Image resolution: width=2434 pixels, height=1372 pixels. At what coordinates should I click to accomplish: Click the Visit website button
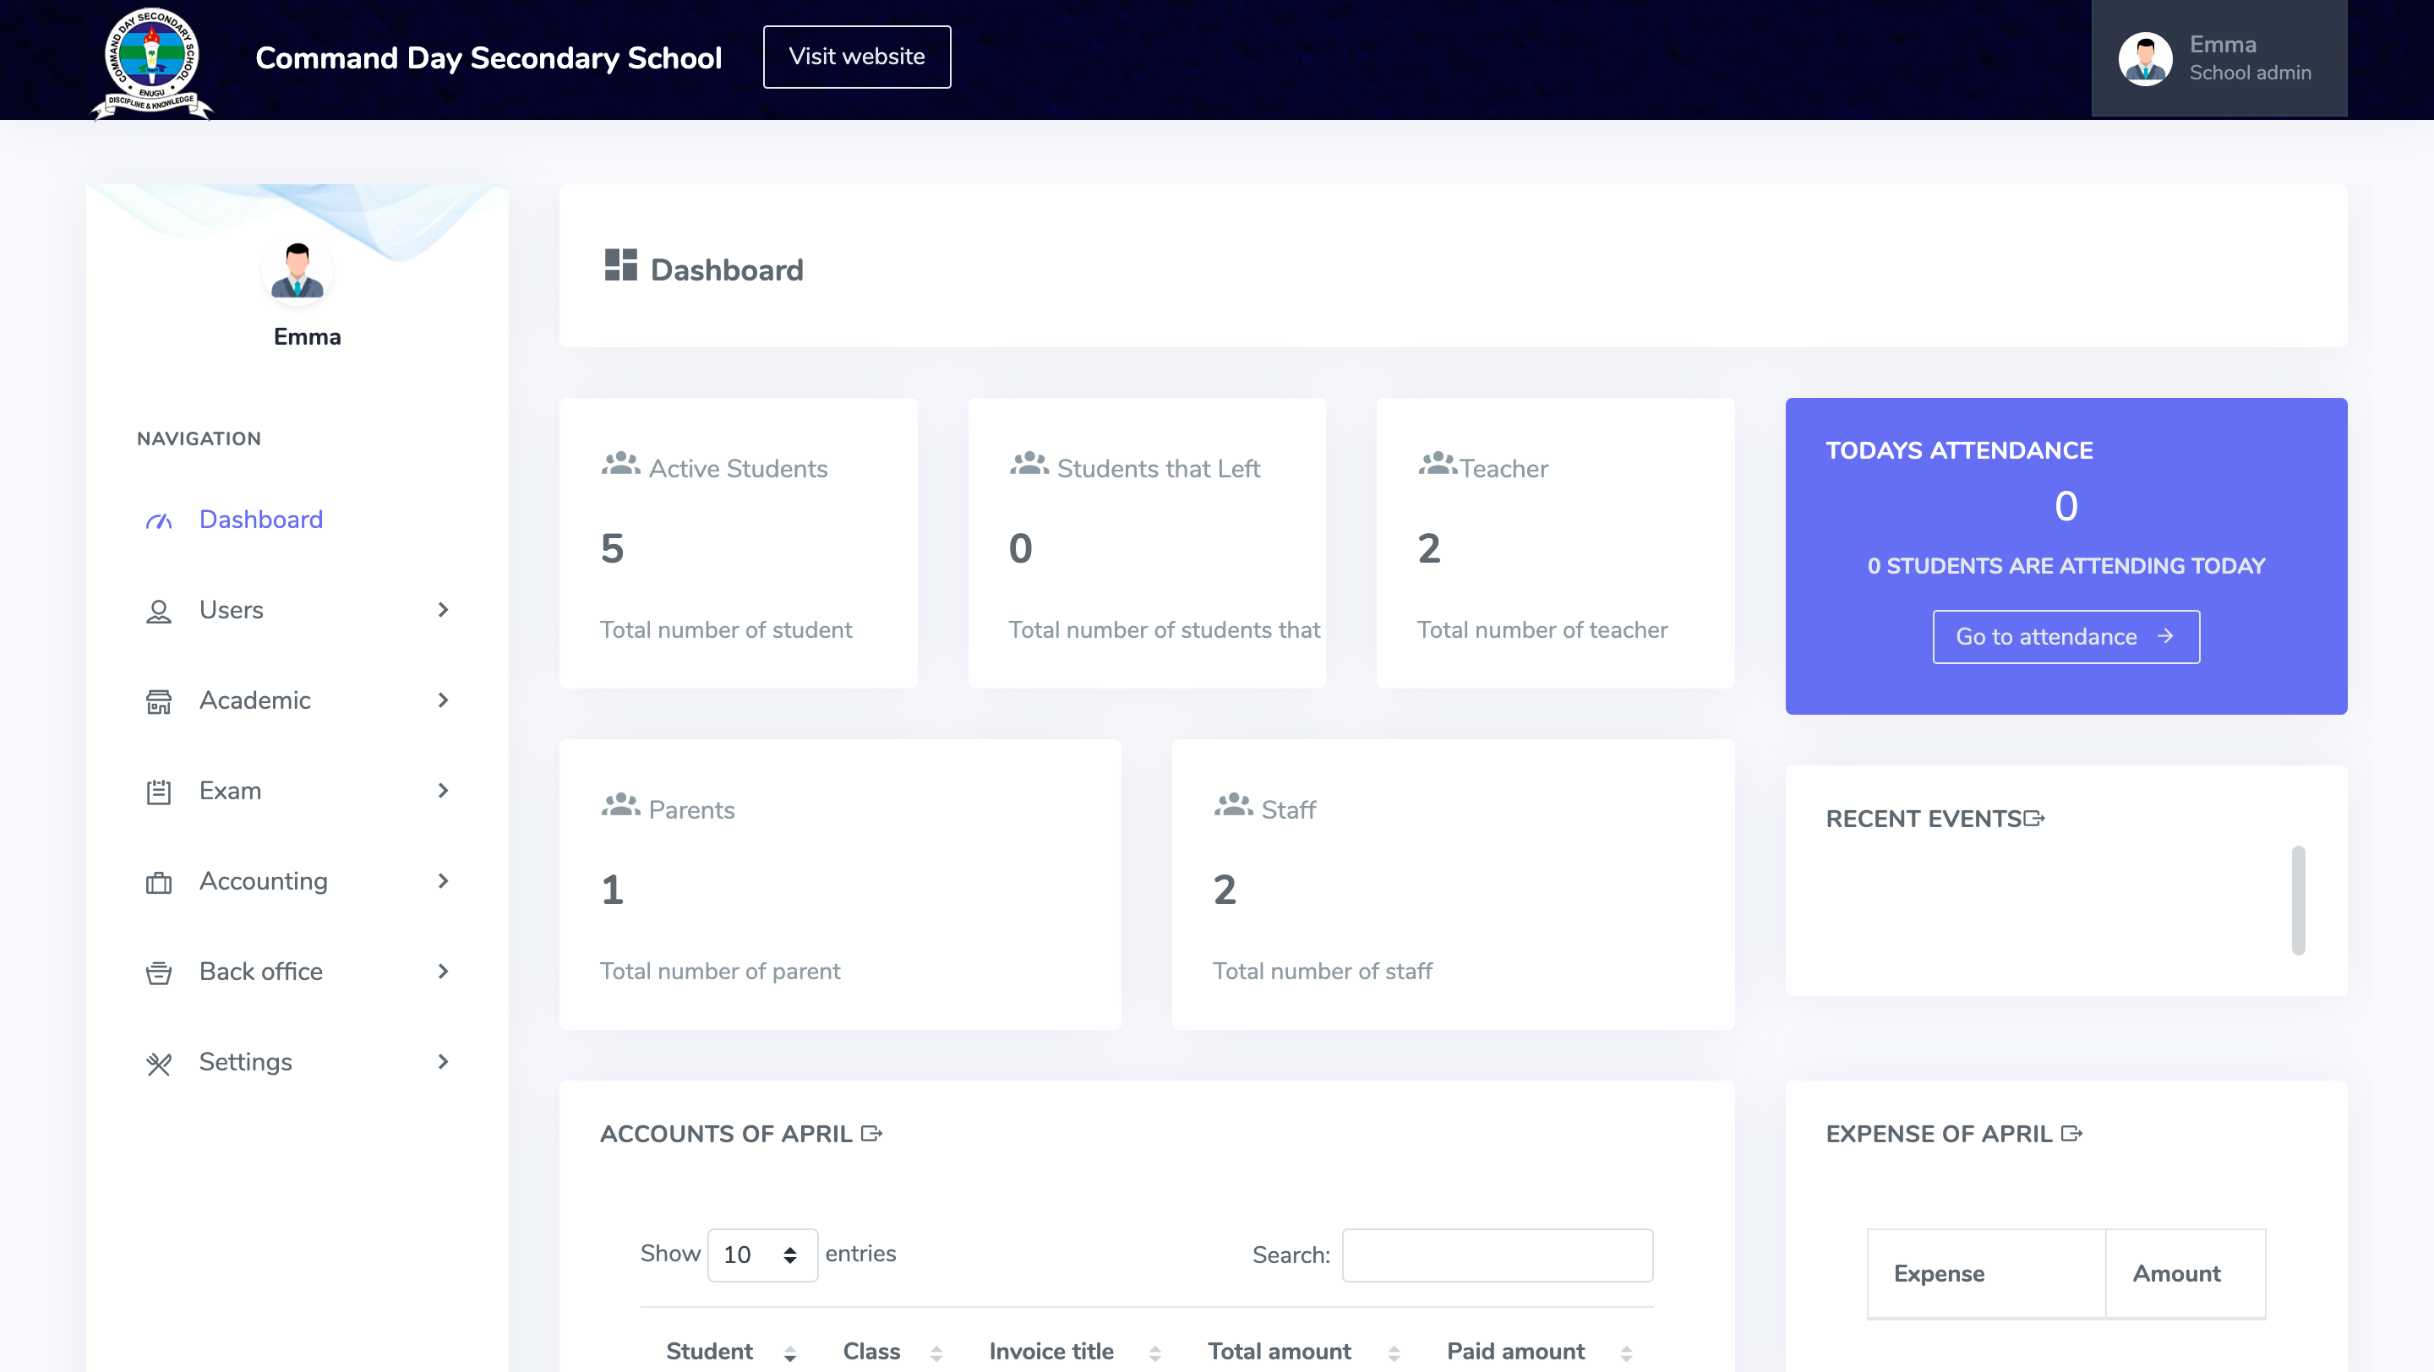(x=856, y=57)
